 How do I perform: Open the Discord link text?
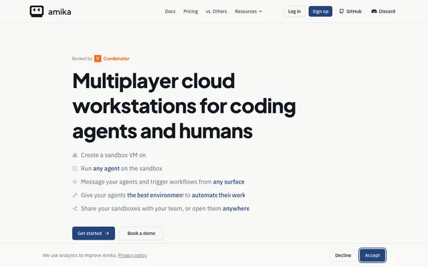(x=387, y=11)
